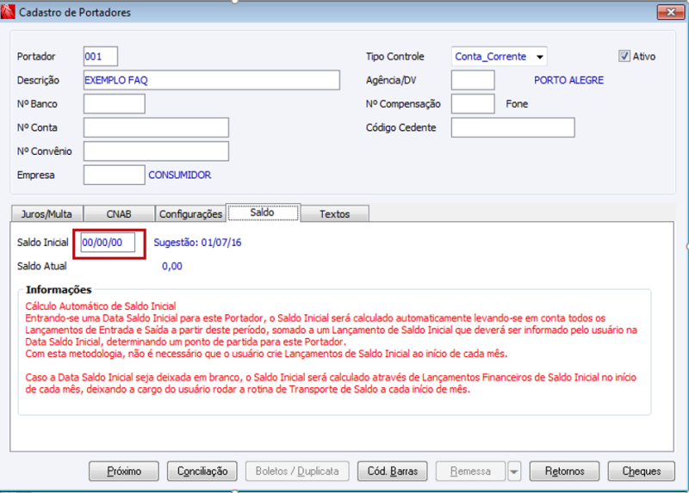Click the Sugestão: 01/07/16 text
The width and height of the screenshot is (689, 493).
coord(197,243)
